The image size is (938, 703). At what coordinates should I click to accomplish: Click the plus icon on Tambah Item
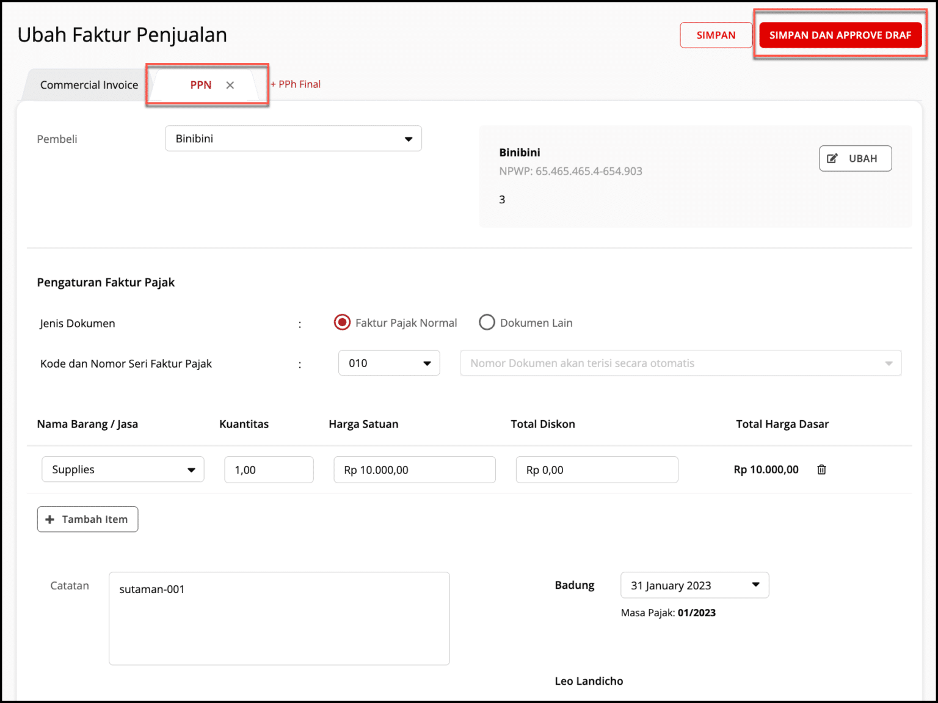tap(50, 519)
